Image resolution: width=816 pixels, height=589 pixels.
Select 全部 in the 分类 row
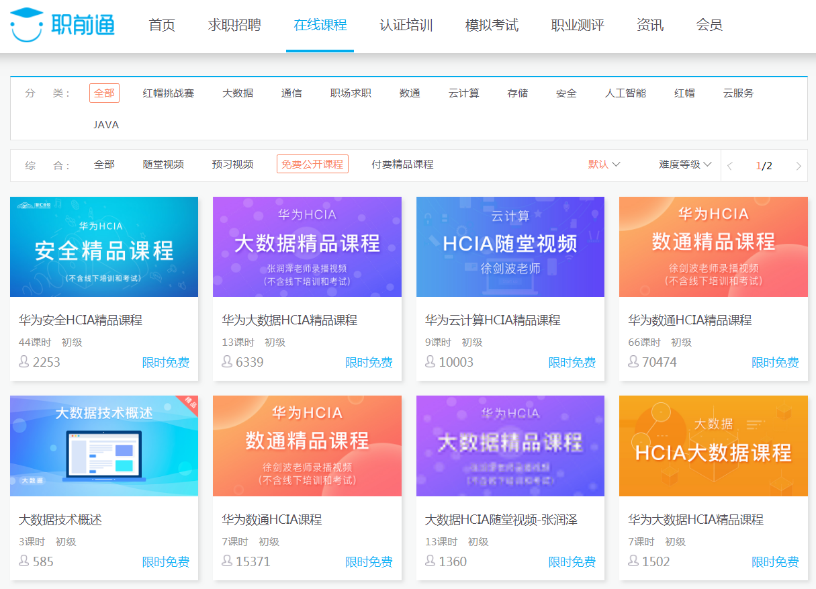104,93
